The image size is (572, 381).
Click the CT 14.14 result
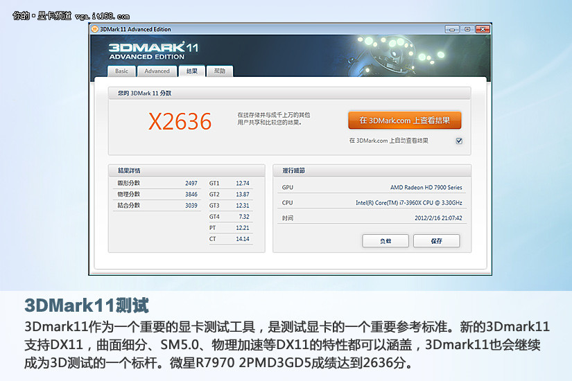pos(229,239)
